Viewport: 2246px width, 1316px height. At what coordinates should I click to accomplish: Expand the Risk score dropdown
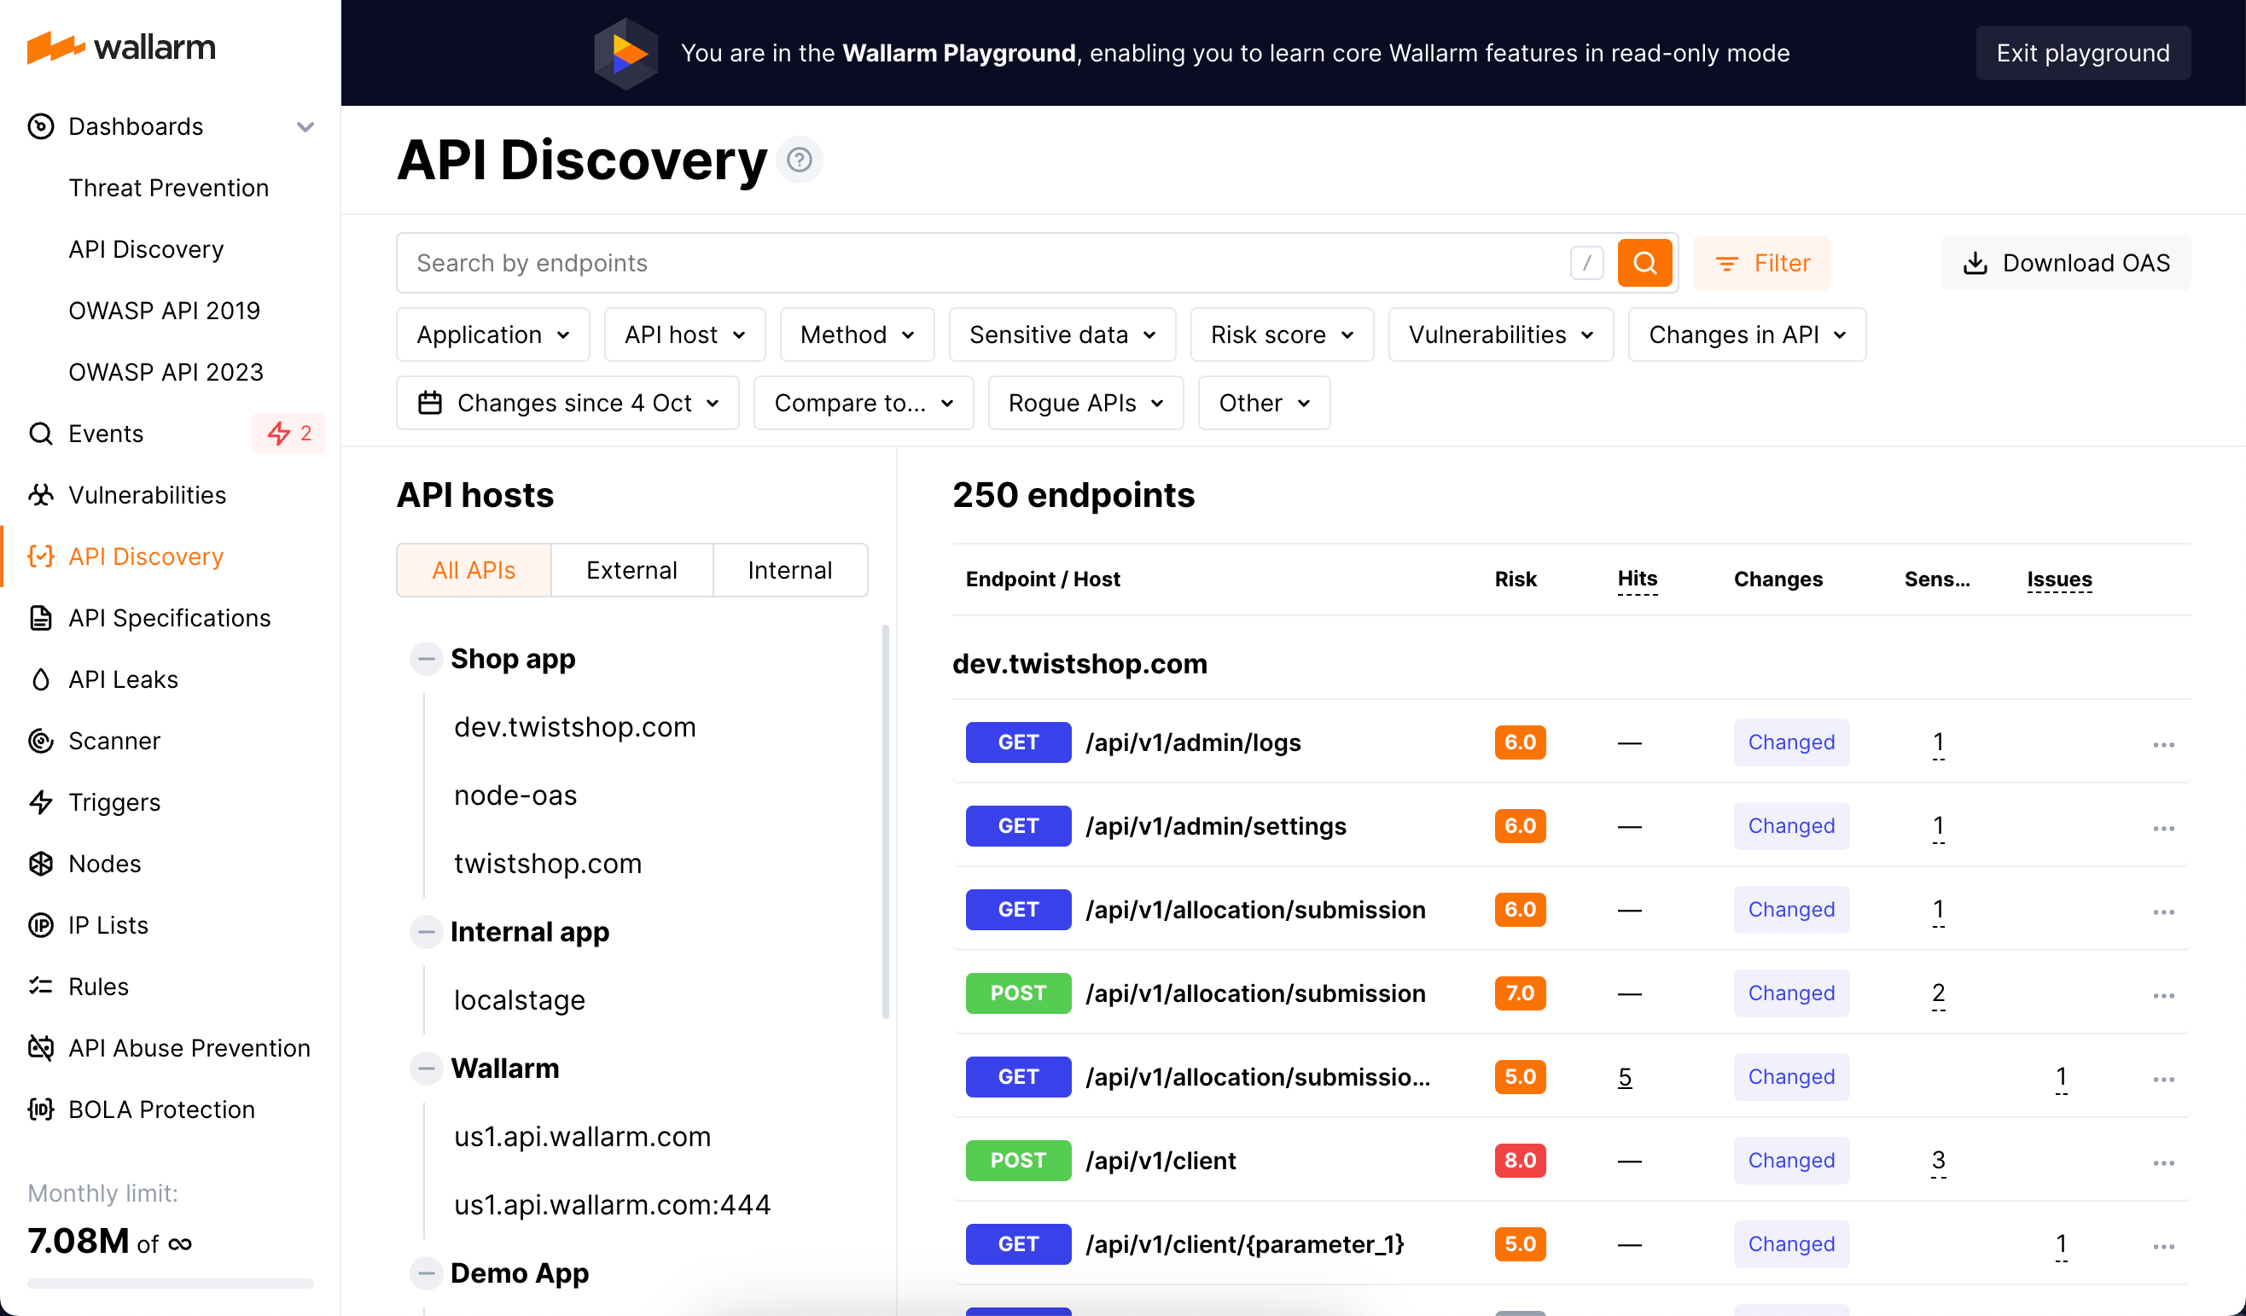1281,335
